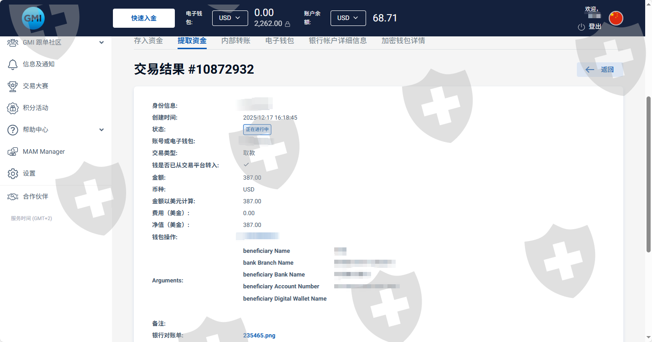Click the notifications bell icon
Image resolution: width=652 pixels, height=342 pixels.
pyautogui.click(x=13, y=64)
